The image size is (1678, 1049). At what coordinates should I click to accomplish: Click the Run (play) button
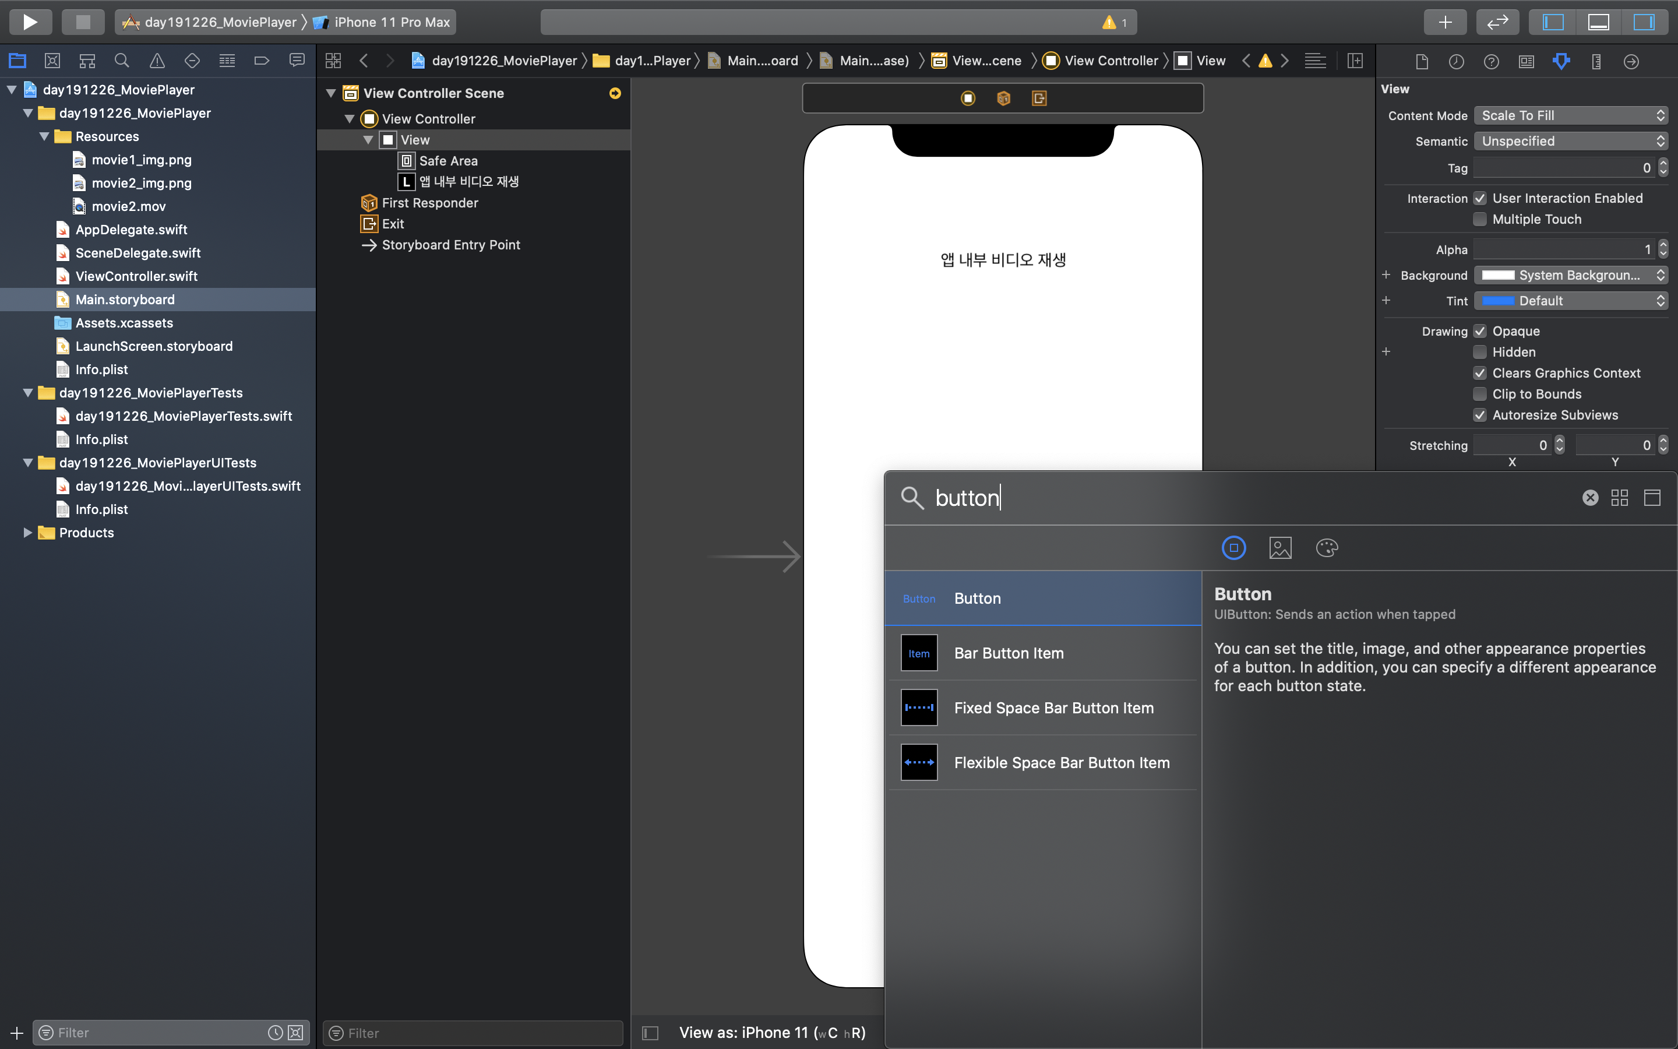[30, 22]
